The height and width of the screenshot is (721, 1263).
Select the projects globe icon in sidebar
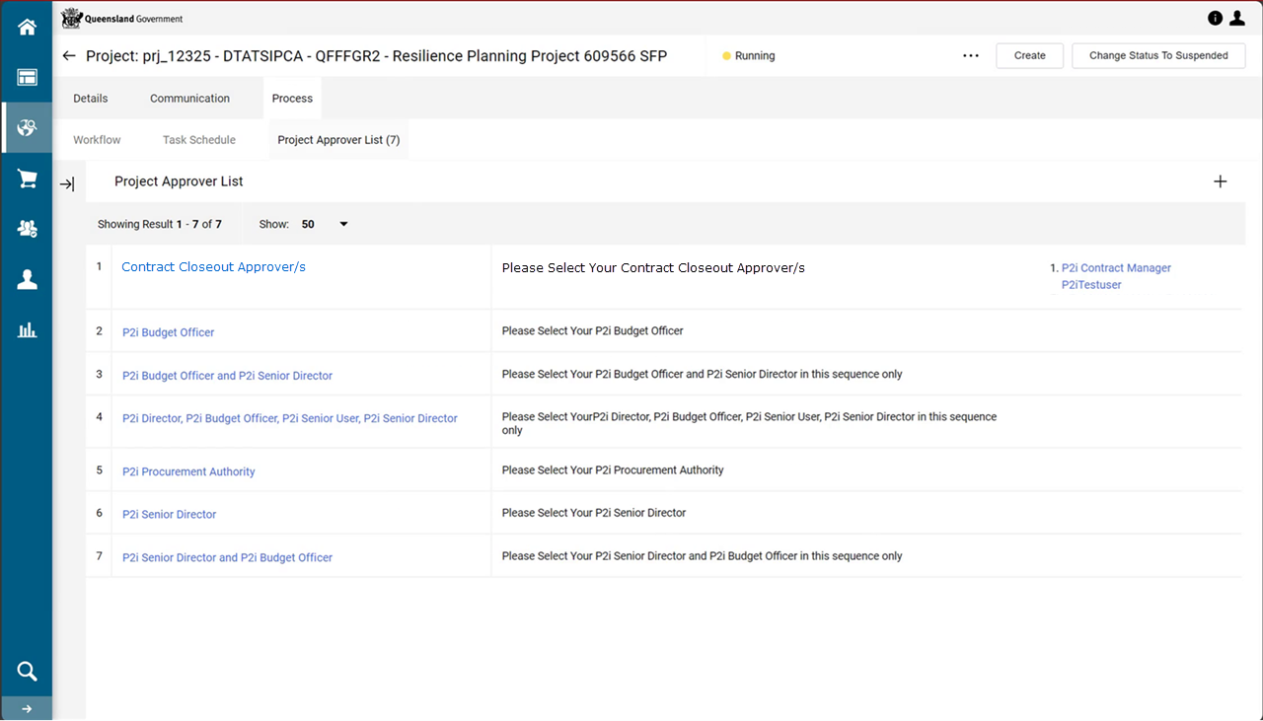pyautogui.click(x=27, y=127)
